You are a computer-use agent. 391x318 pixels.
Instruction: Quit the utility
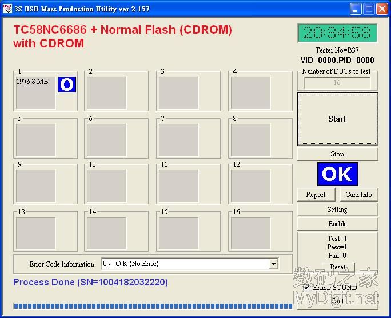(x=338, y=301)
